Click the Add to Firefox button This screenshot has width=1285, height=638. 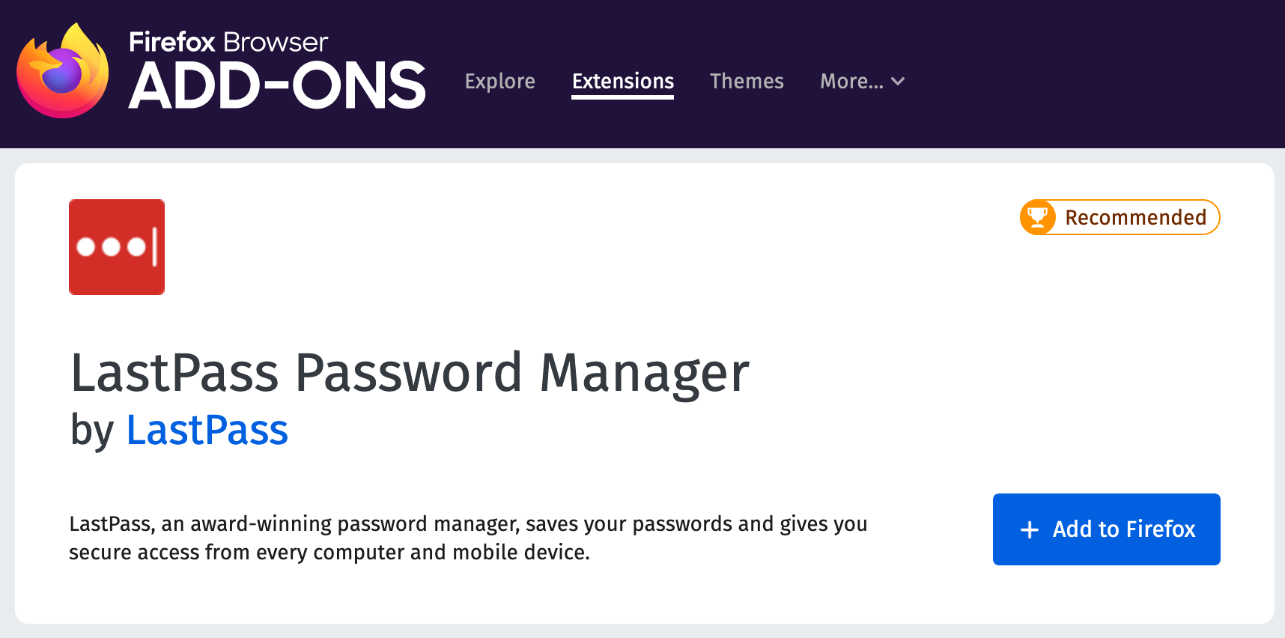[1106, 529]
